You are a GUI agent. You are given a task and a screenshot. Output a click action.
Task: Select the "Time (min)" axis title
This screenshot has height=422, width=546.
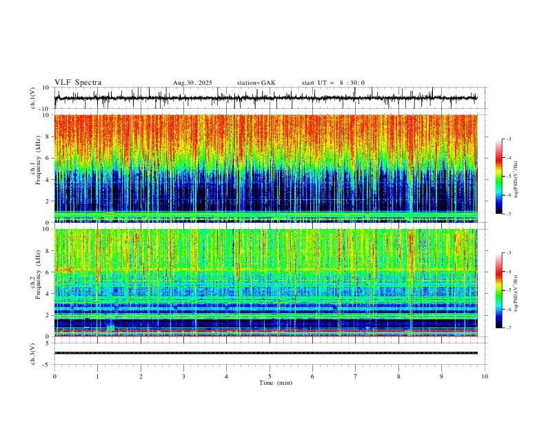click(276, 383)
